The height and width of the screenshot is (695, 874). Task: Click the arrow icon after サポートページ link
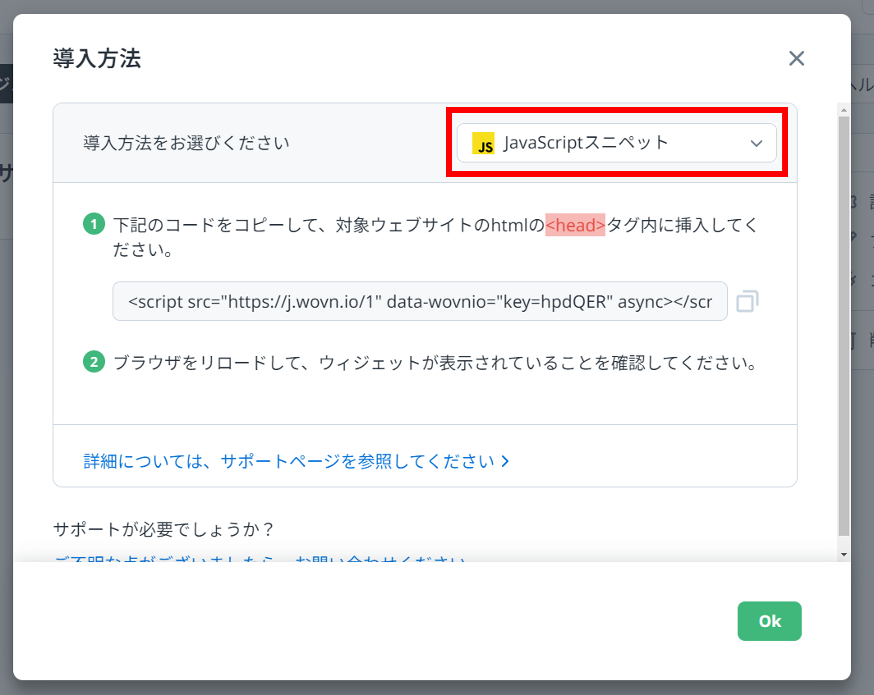pyautogui.click(x=505, y=461)
